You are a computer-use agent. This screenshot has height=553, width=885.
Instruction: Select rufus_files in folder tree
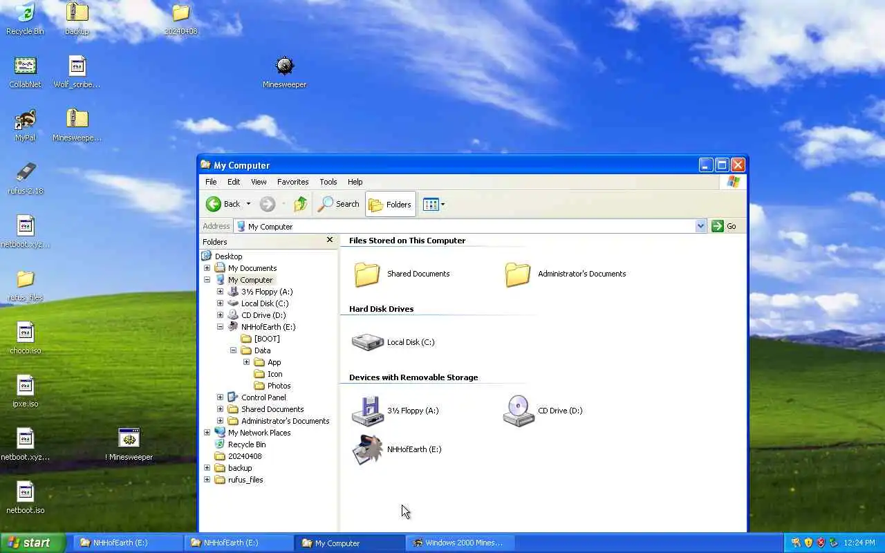(x=245, y=480)
